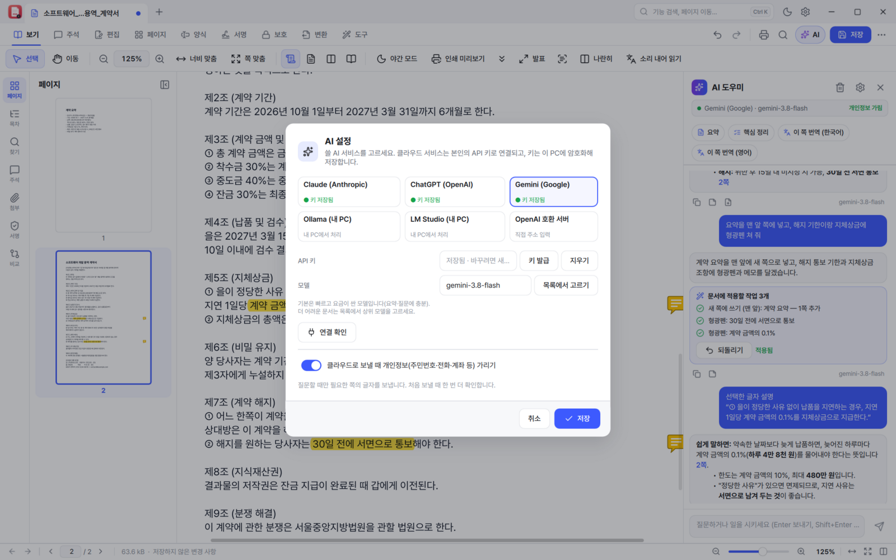Select the 이동 hand tool
Image resolution: width=896 pixels, height=560 pixels.
coord(66,59)
